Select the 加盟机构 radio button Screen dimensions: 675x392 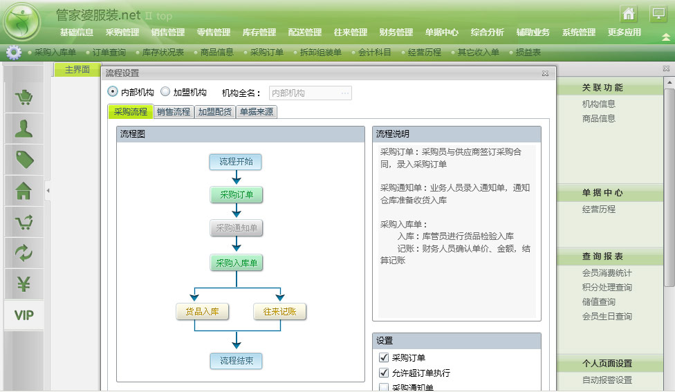point(165,92)
